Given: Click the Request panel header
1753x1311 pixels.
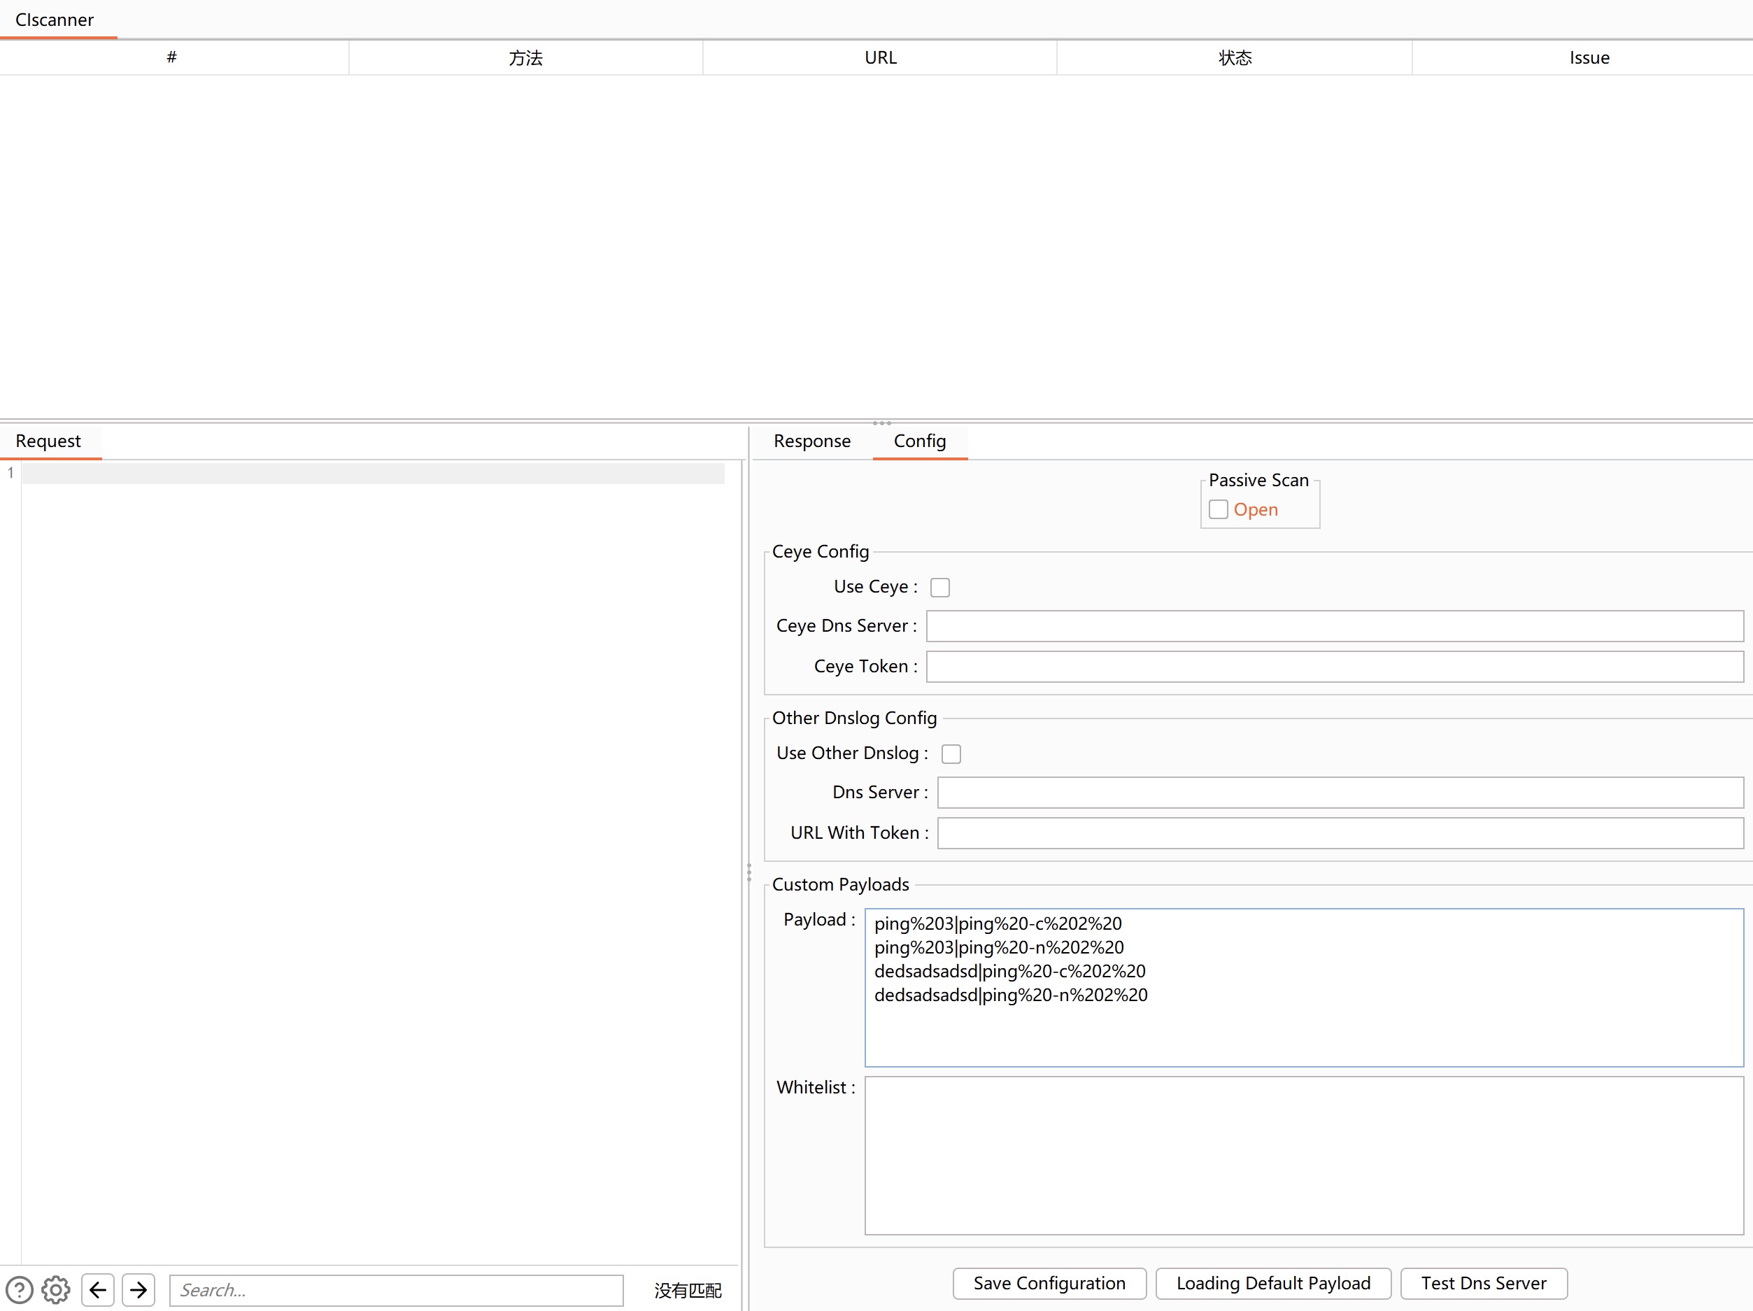Looking at the screenshot, I should pos(48,439).
